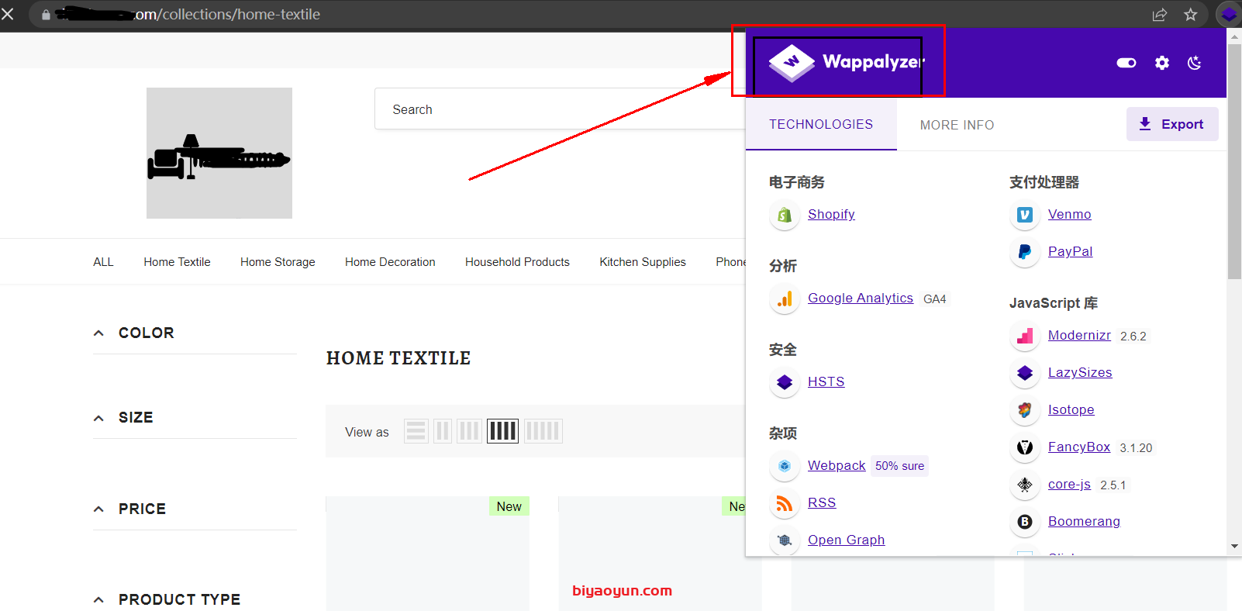Click the Wappalyzer extension toolbar icon

click(1229, 14)
